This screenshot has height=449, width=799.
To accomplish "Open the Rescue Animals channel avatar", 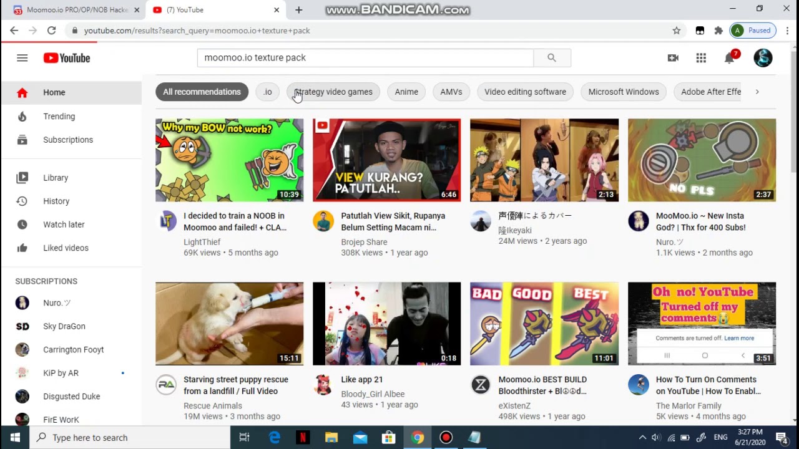I will 166,385.
